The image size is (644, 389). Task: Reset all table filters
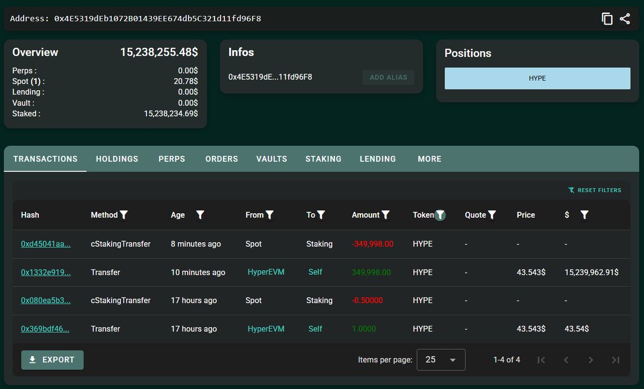click(x=595, y=190)
